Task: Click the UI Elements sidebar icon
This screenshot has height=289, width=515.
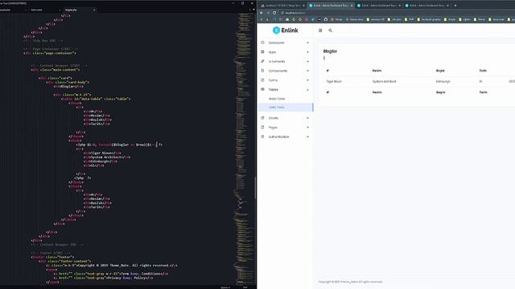Action: 262,61
